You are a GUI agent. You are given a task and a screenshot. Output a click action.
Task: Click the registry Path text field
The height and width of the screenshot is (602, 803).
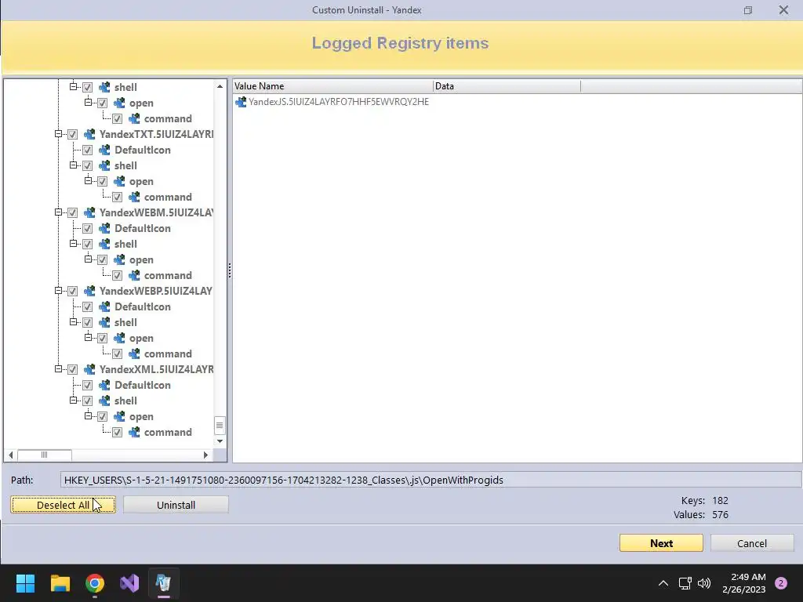431,481
